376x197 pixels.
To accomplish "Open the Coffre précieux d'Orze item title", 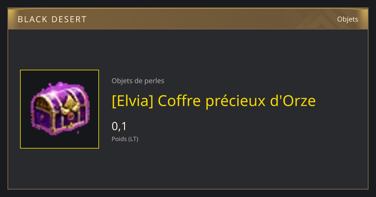I will [237, 101].
